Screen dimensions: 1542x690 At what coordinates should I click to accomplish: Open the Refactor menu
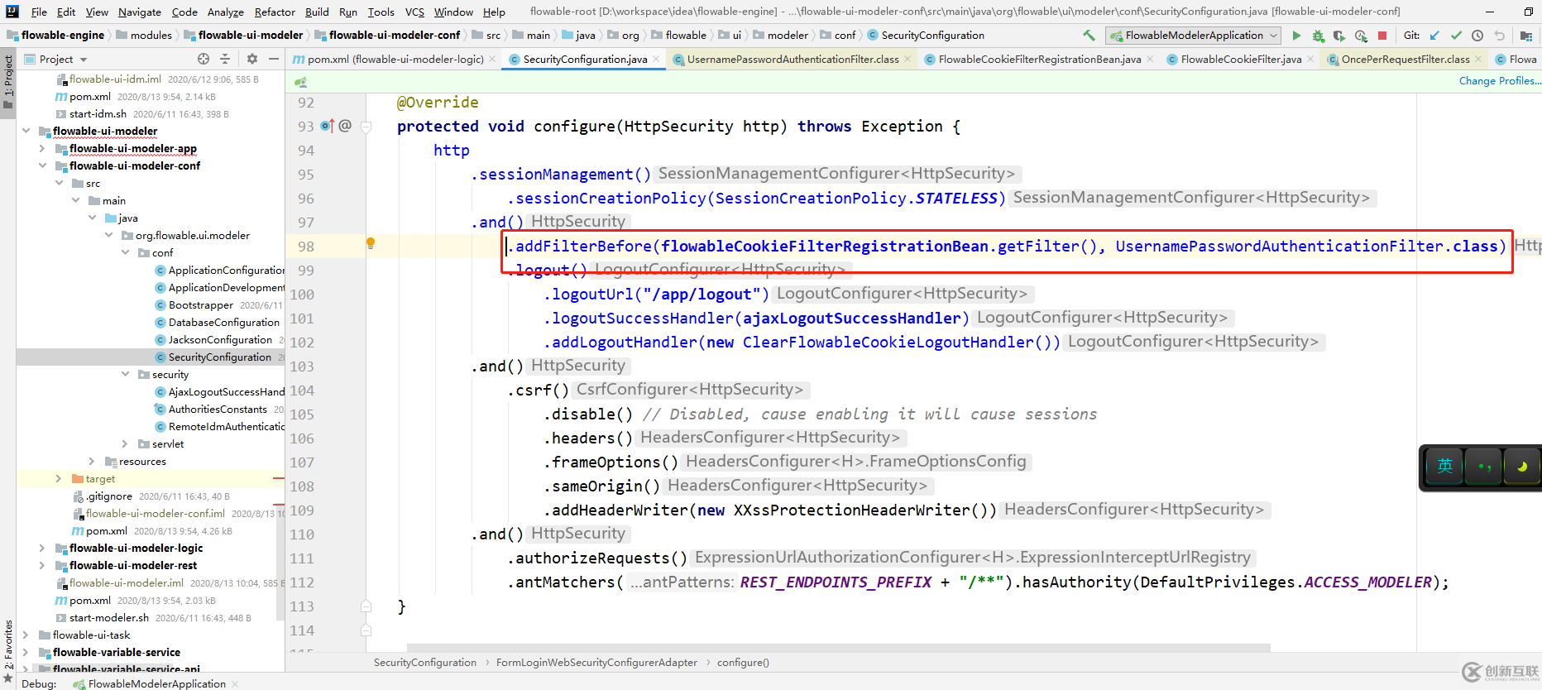[275, 12]
